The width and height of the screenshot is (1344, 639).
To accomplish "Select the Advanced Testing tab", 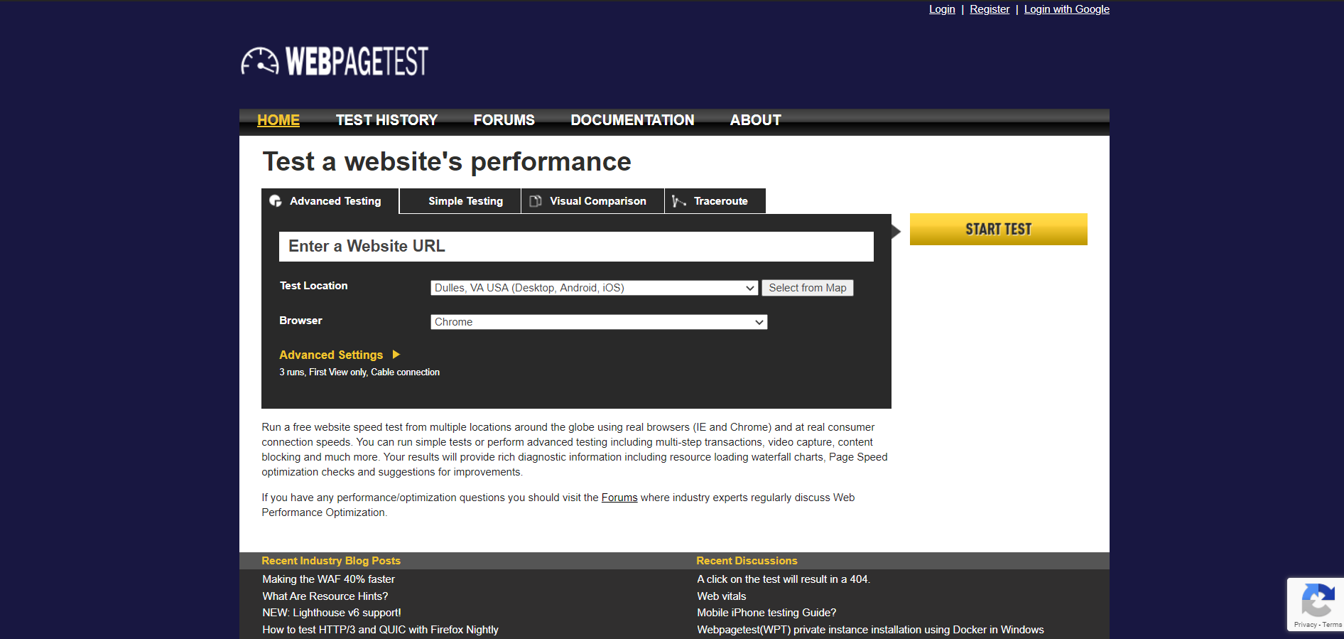I will tap(330, 201).
